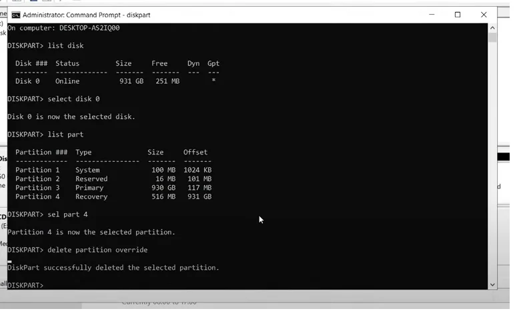This screenshot has width=519, height=313.
Task: Click the 'Partition 3' row label
Action: tap(37, 188)
